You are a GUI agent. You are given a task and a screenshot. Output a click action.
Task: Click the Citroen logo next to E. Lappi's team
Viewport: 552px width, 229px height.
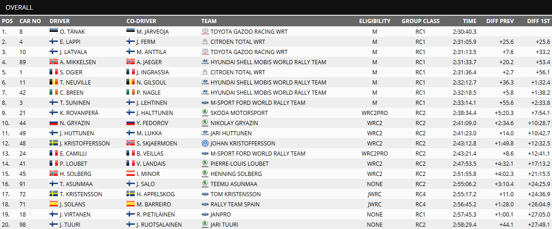tap(205, 42)
